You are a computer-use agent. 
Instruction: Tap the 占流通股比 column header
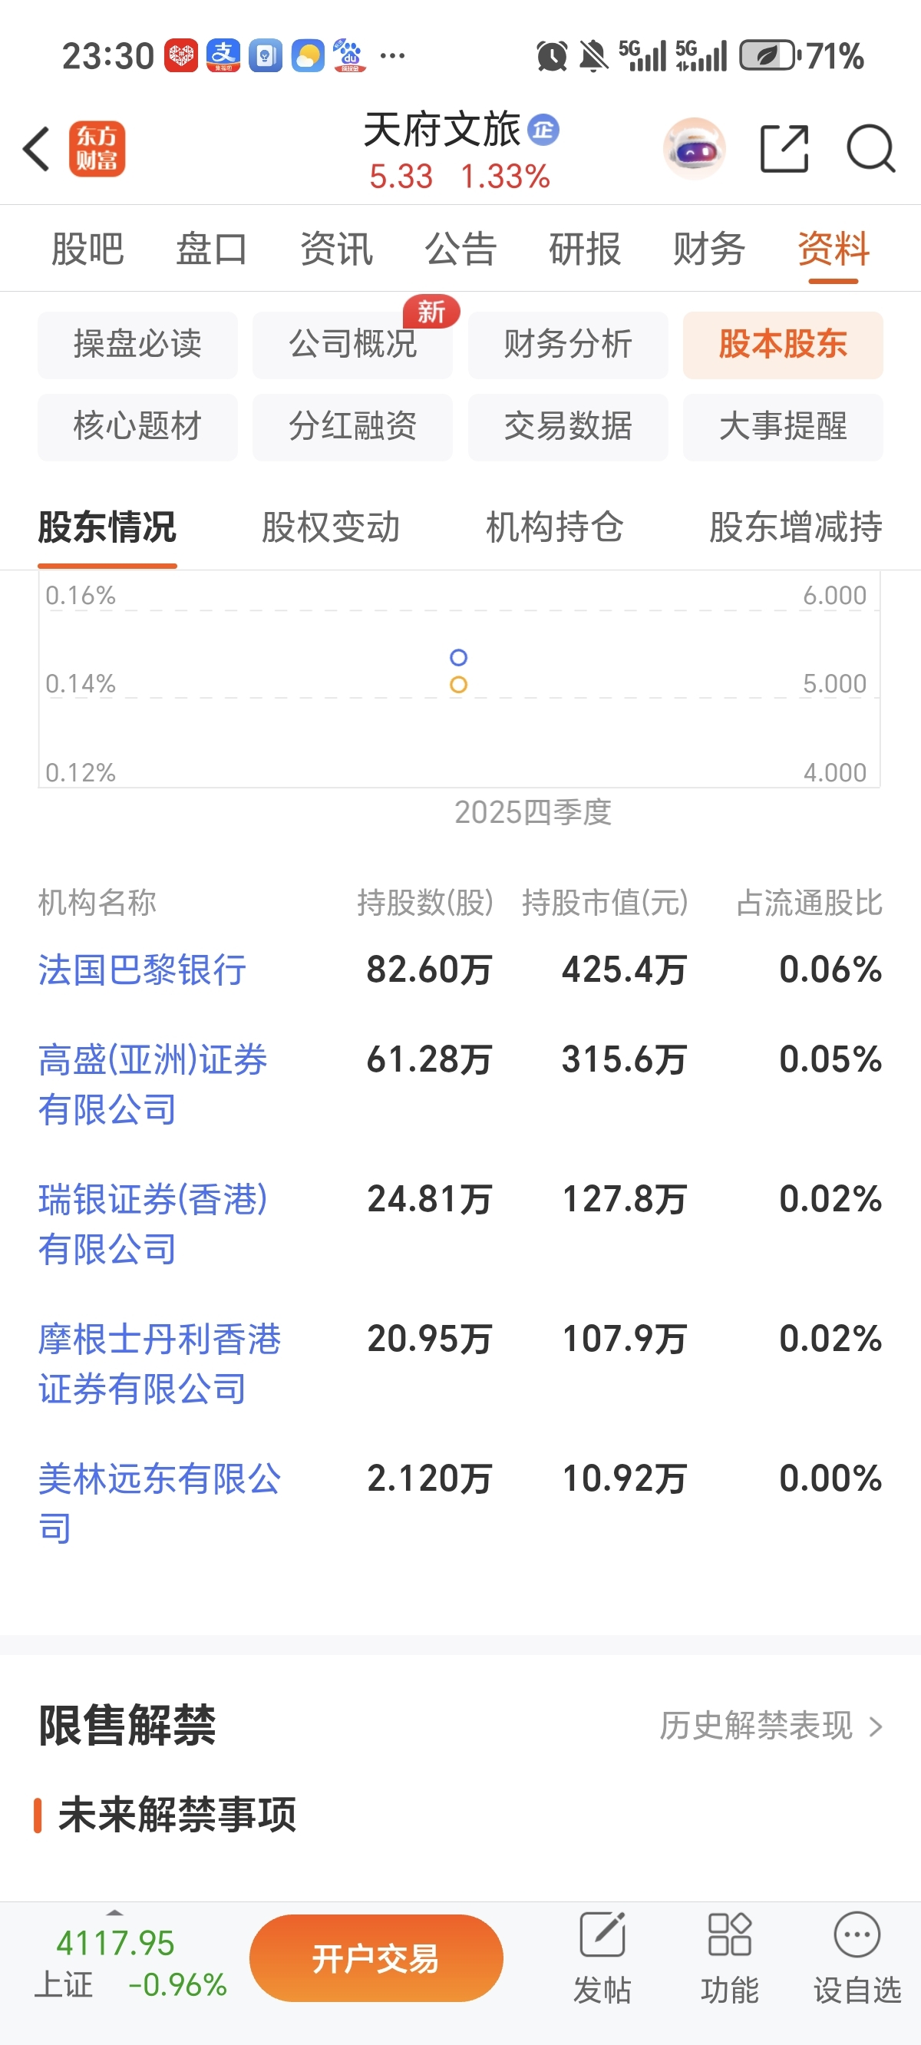click(x=810, y=903)
